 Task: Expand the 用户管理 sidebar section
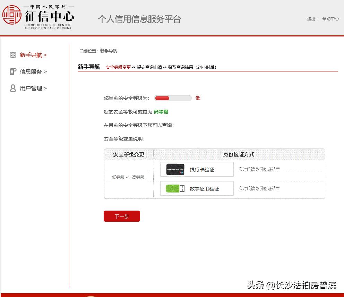point(33,88)
